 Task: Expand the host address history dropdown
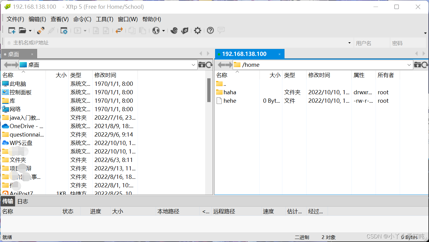349,43
